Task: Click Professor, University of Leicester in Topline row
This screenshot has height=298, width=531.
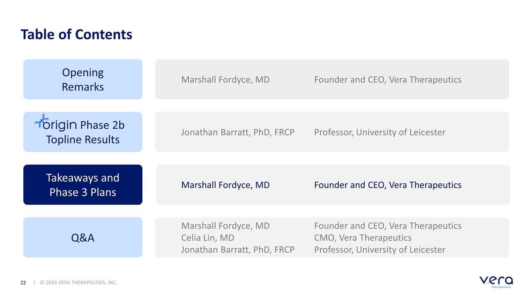Action: point(380,132)
